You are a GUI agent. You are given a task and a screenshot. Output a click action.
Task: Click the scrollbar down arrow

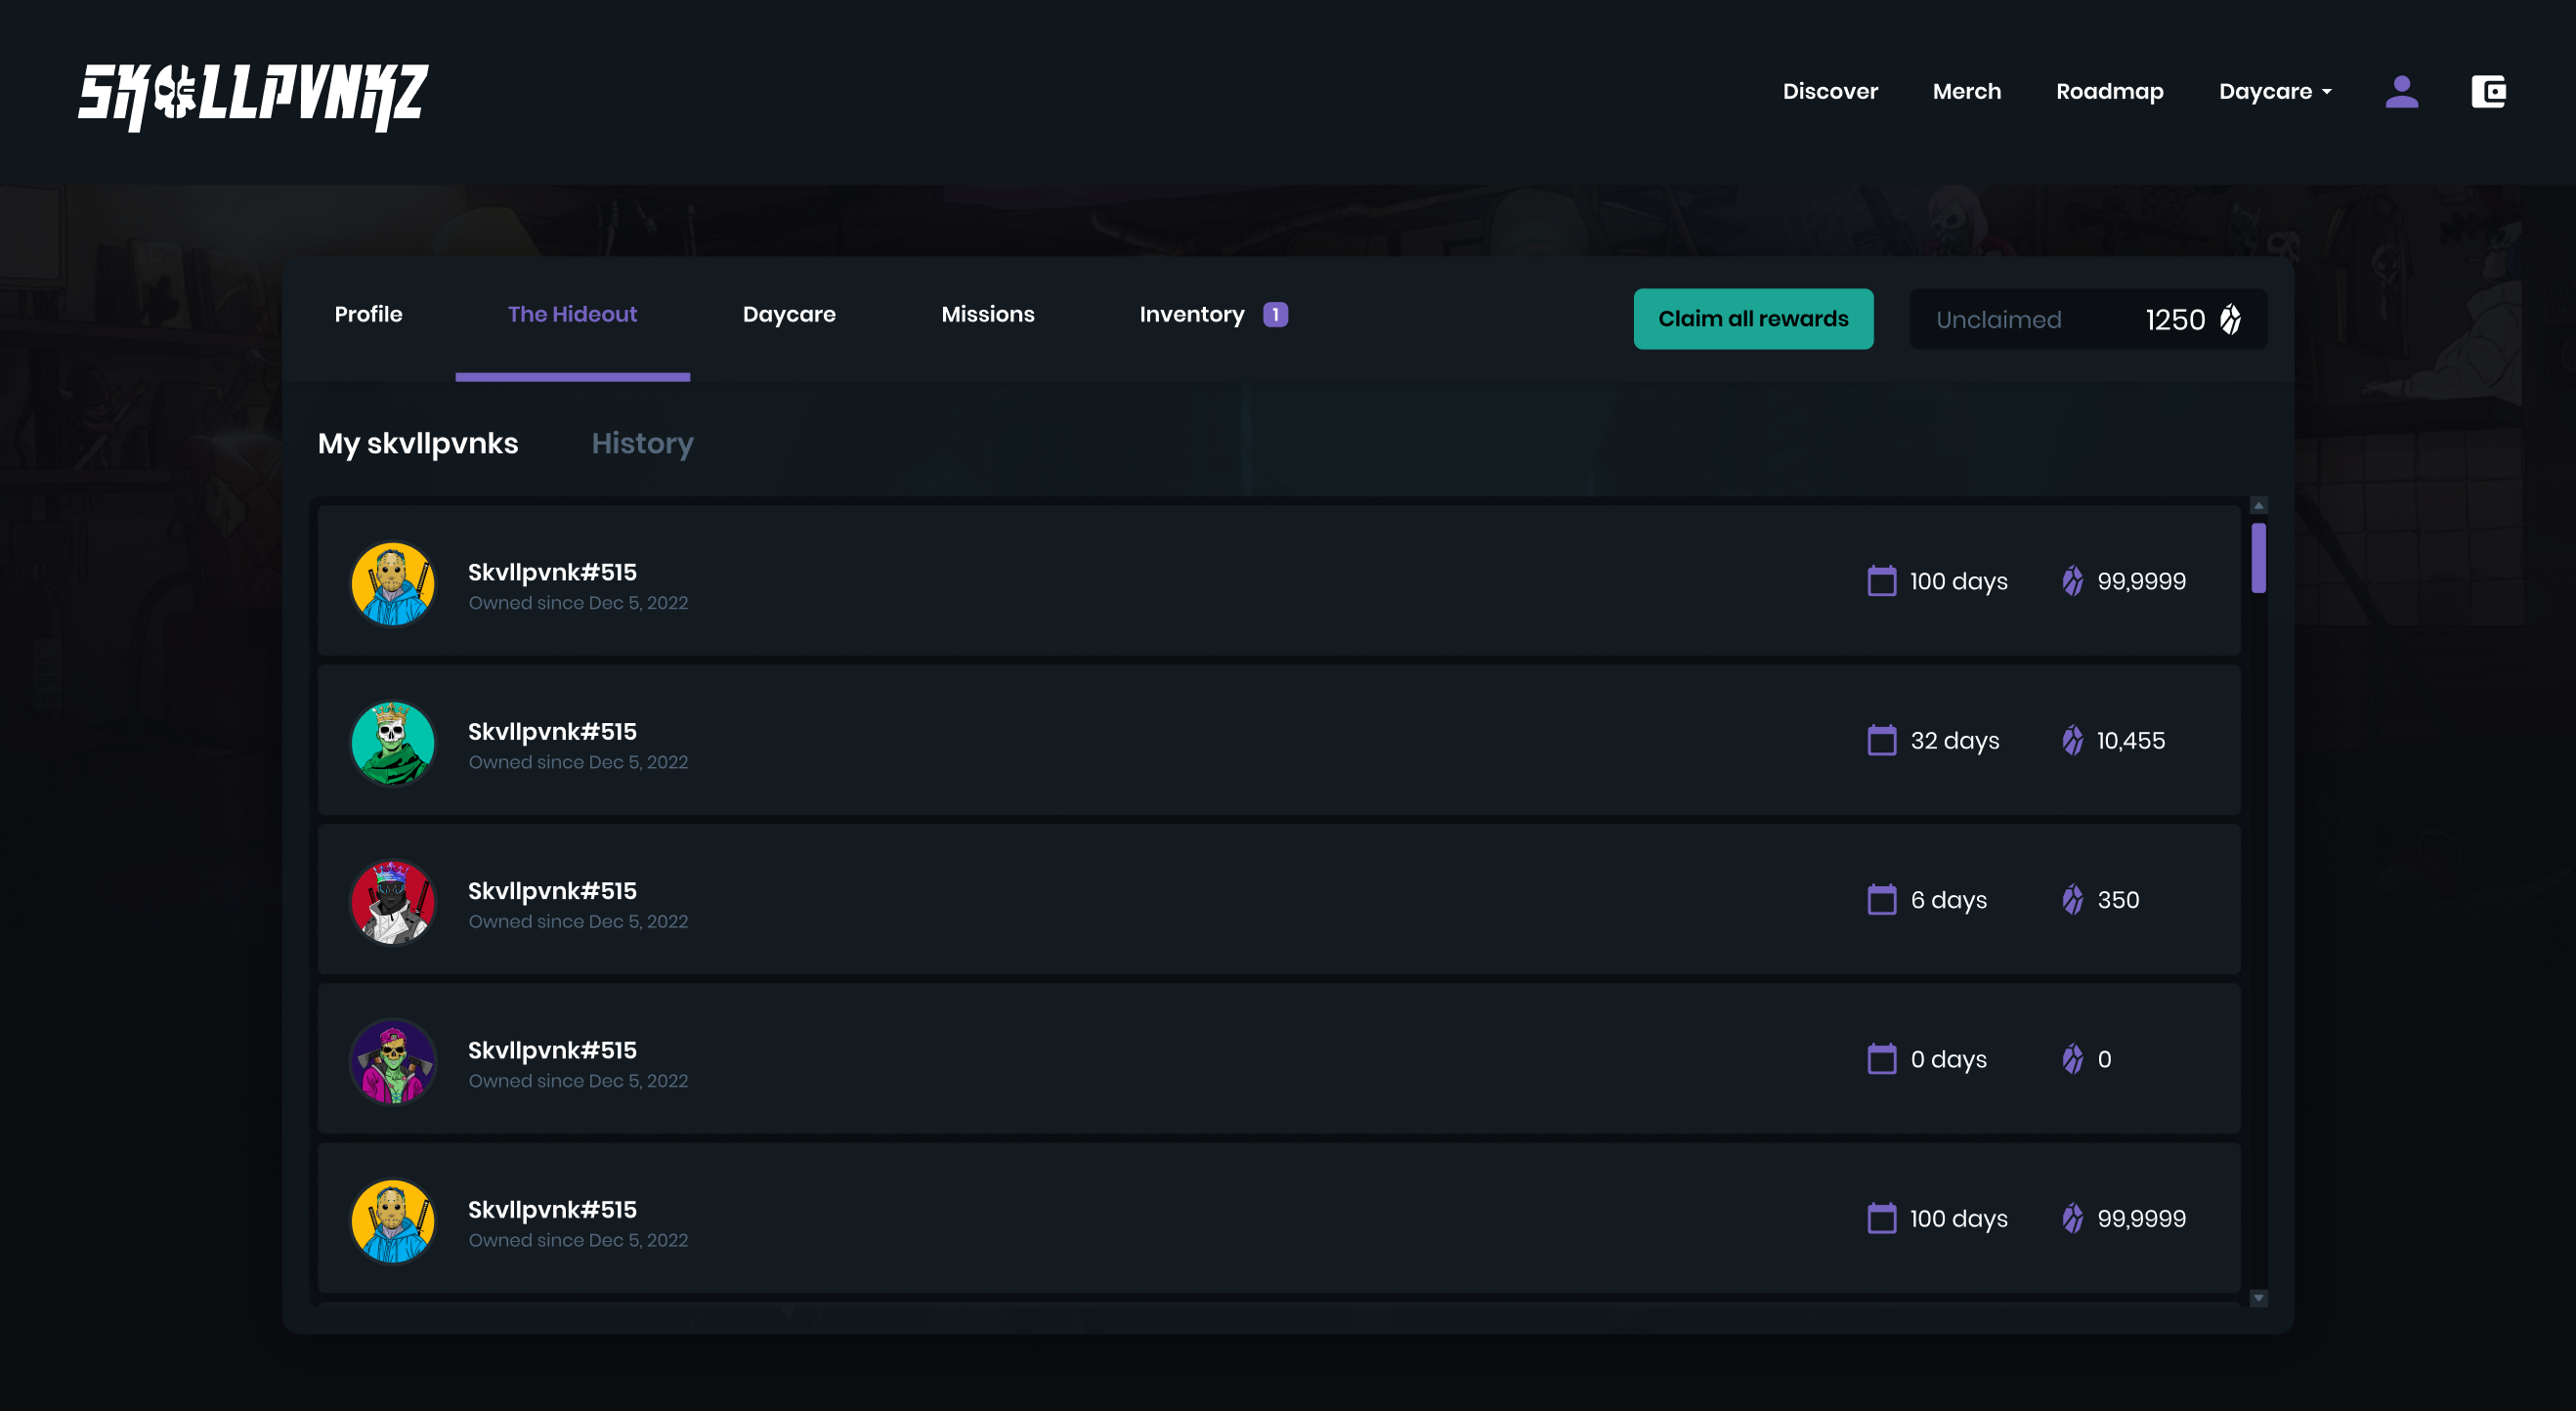2258,1298
